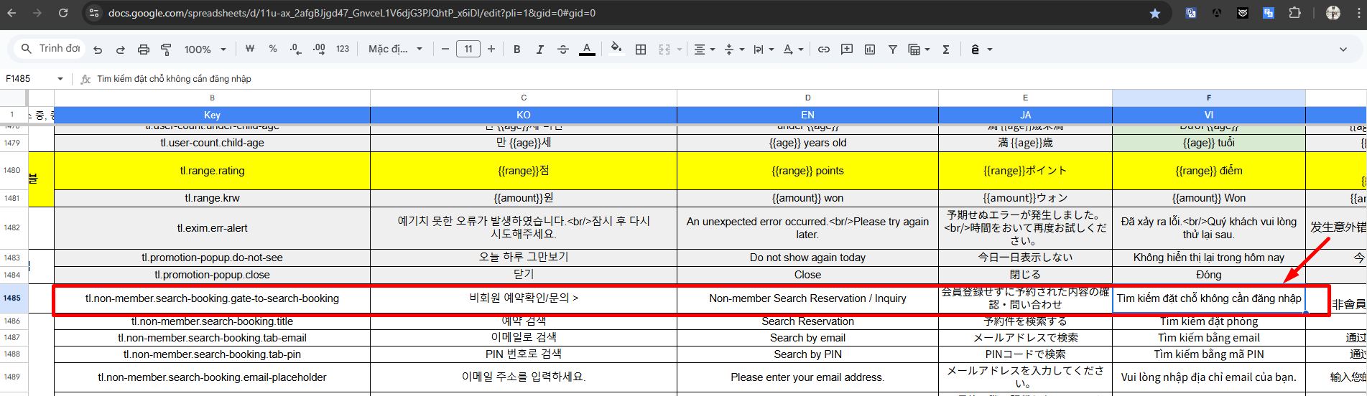This screenshot has height=396, width=1367.
Task: Open the Functions sigma menu
Action: [x=946, y=49]
